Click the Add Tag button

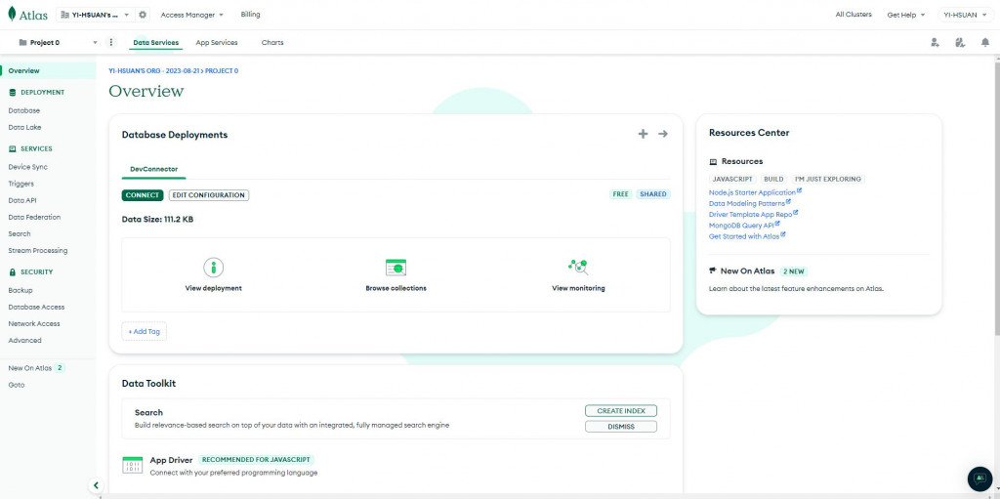[x=145, y=332]
